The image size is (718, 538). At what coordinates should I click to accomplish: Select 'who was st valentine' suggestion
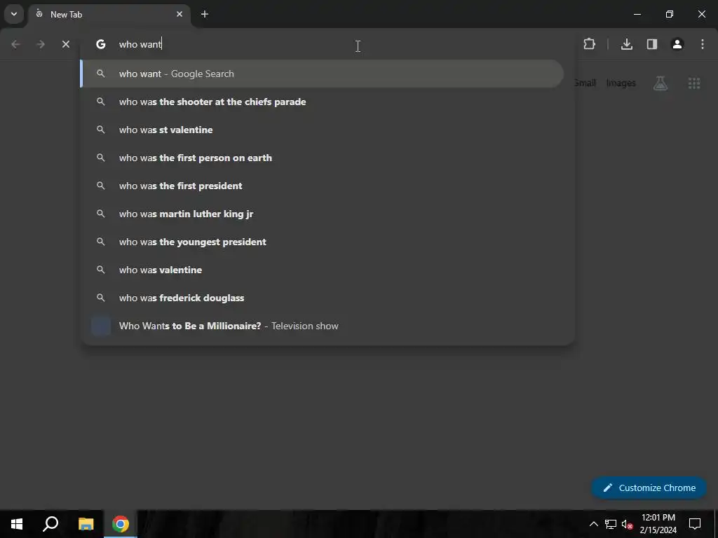click(322, 130)
